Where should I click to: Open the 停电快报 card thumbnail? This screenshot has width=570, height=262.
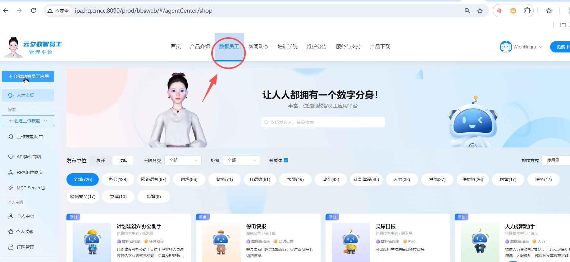(x=221, y=242)
